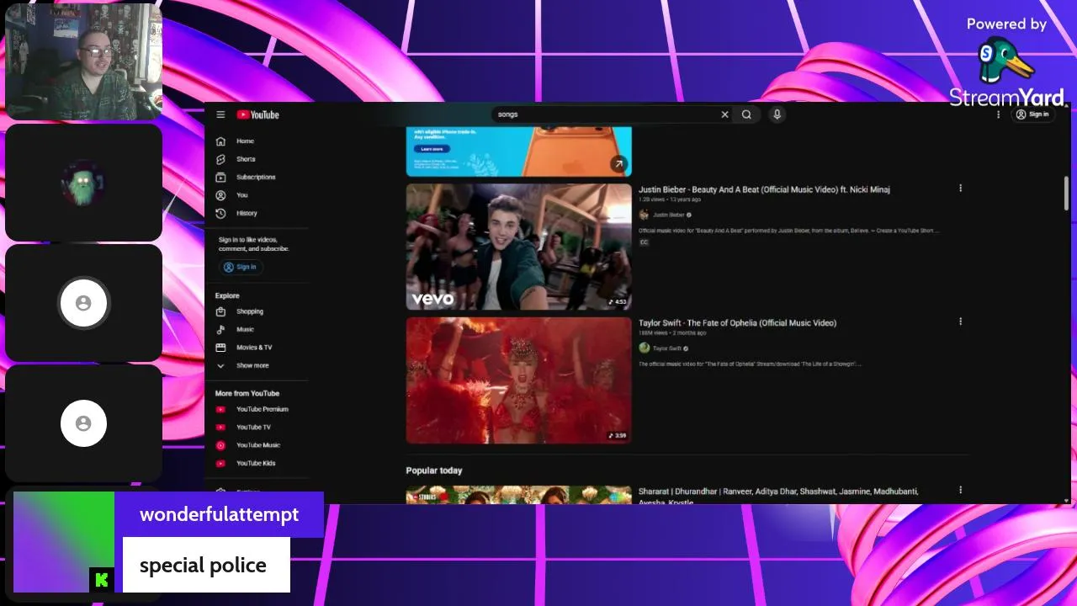Click the magnifier search button
Viewport: 1077px width, 606px height.
click(746, 114)
